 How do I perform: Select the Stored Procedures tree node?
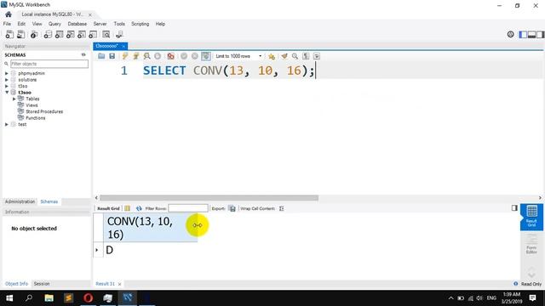[44, 111]
